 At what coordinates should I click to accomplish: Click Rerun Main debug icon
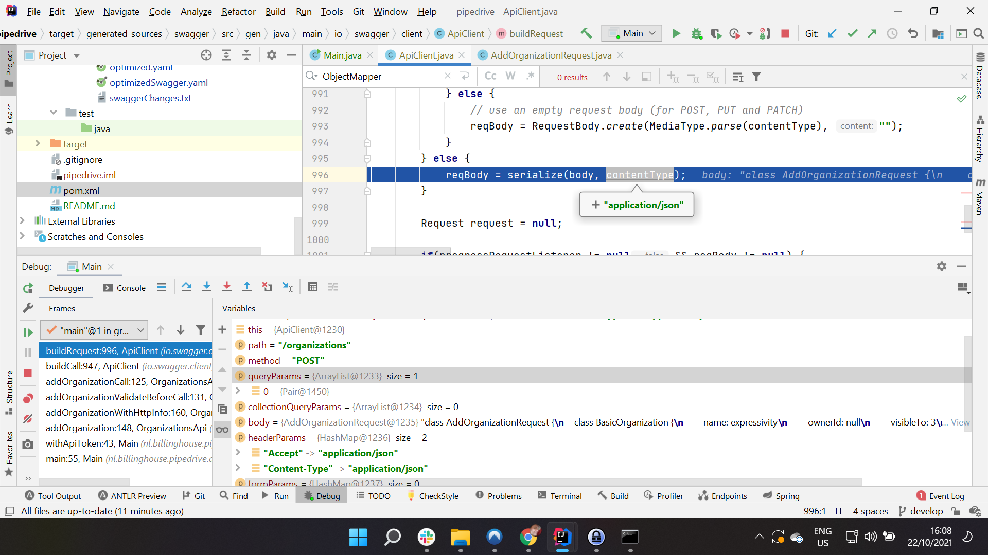tap(28, 289)
